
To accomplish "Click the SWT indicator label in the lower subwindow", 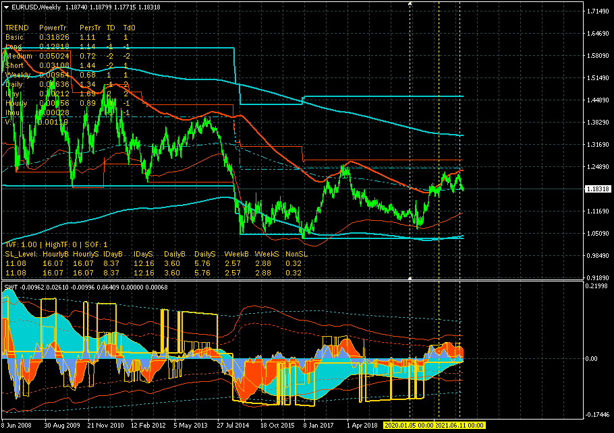I will click(11, 288).
